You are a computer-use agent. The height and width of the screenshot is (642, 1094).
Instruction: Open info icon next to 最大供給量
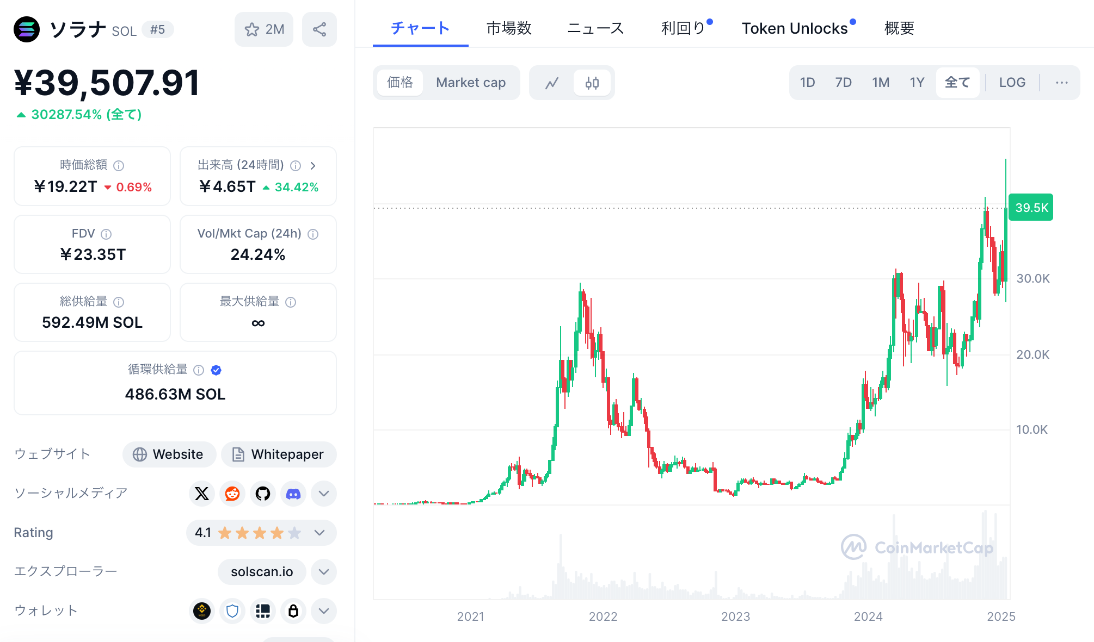coord(291,302)
